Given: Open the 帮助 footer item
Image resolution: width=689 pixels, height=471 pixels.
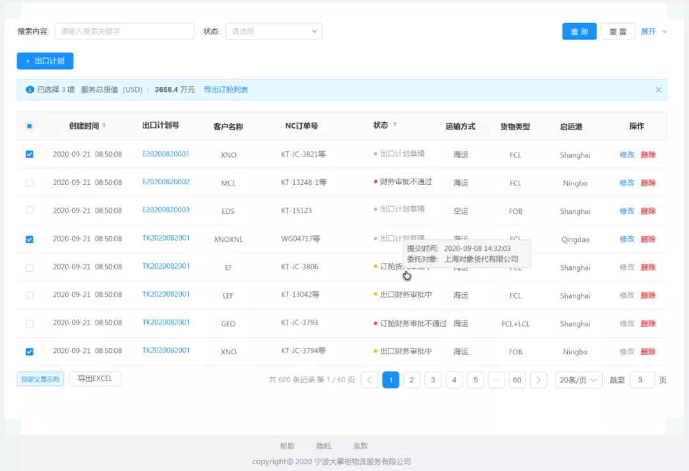Looking at the screenshot, I should click(x=288, y=445).
